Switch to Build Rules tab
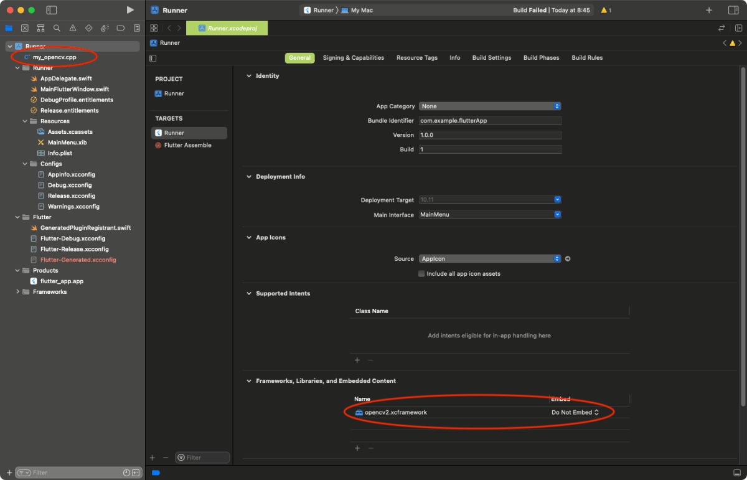The height and width of the screenshot is (480, 747). coord(587,58)
